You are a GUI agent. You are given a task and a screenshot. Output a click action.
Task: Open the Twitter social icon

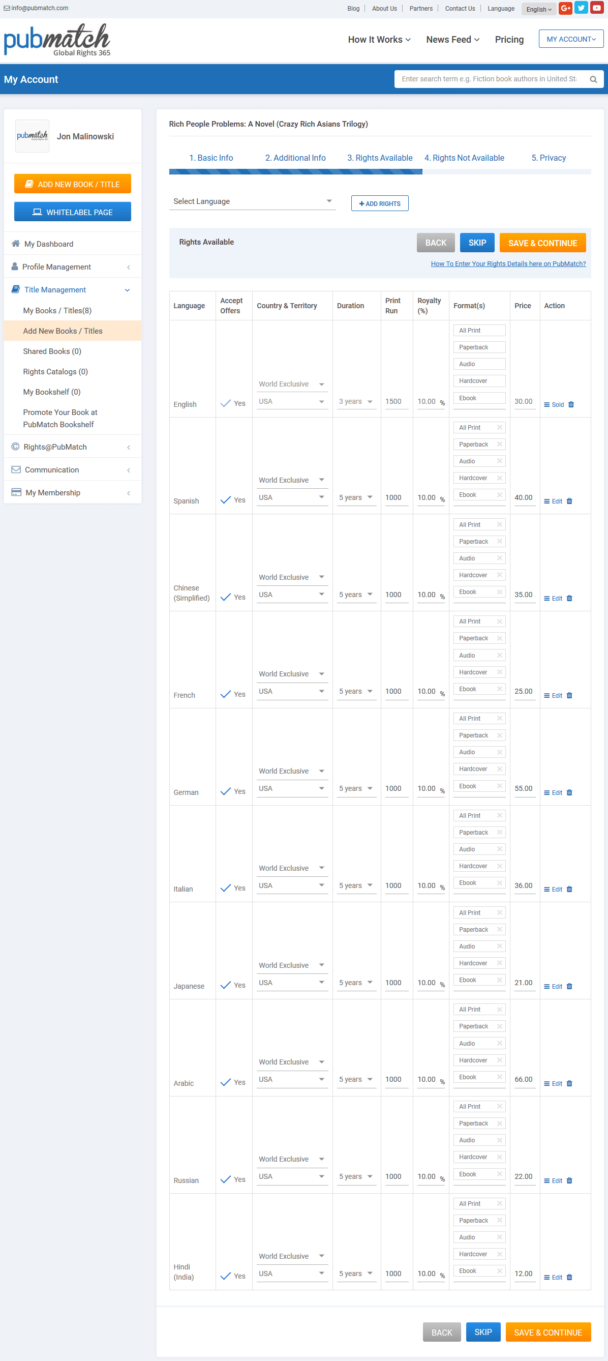point(581,8)
